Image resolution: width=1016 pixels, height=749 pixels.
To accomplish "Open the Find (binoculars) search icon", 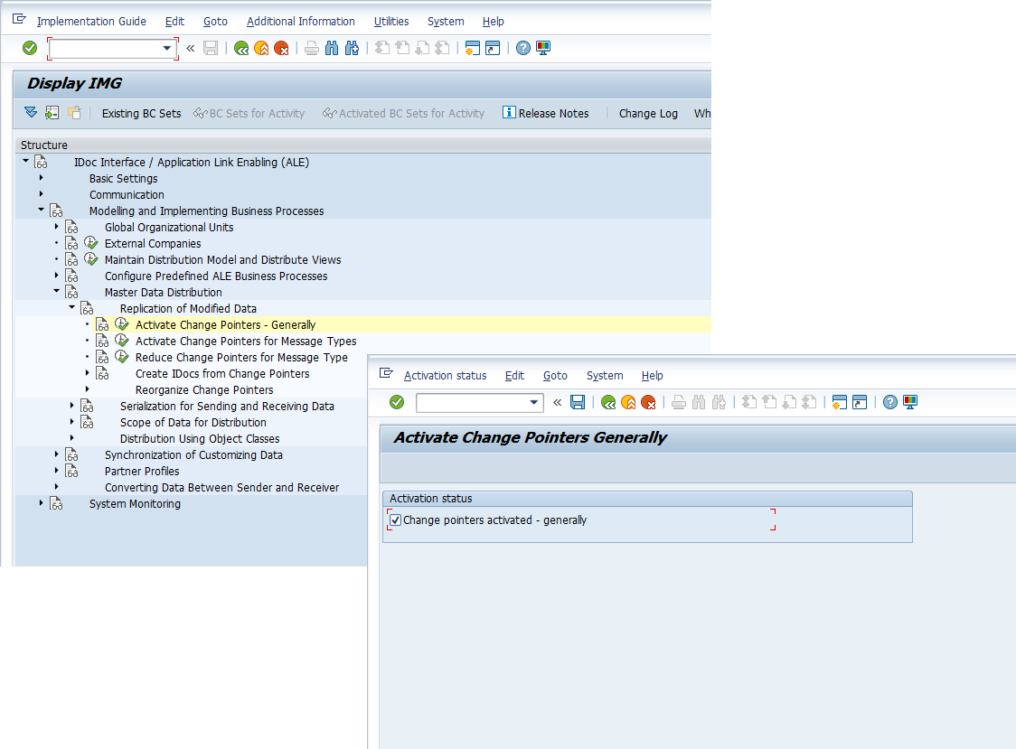I will (x=333, y=48).
